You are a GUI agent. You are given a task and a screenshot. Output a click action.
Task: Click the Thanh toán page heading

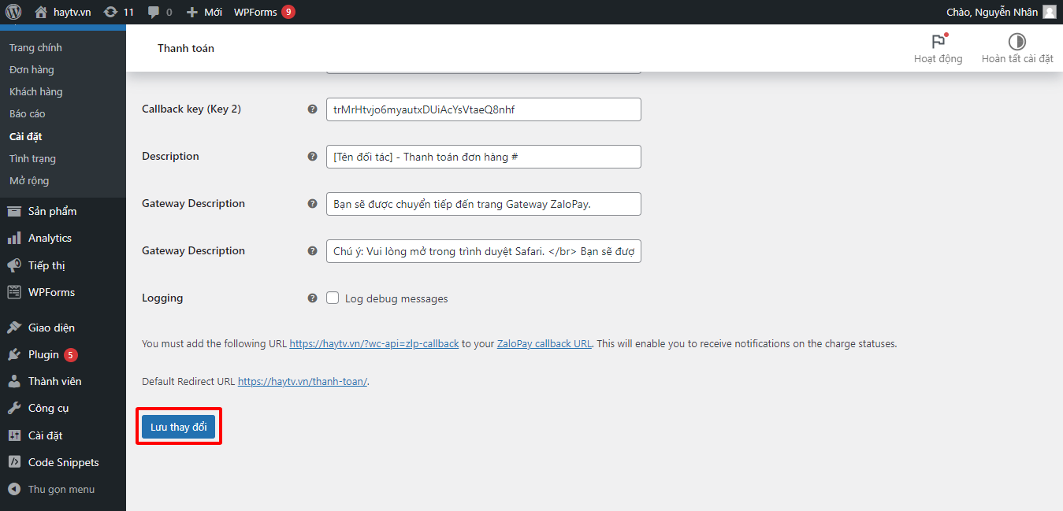tap(186, 48)
